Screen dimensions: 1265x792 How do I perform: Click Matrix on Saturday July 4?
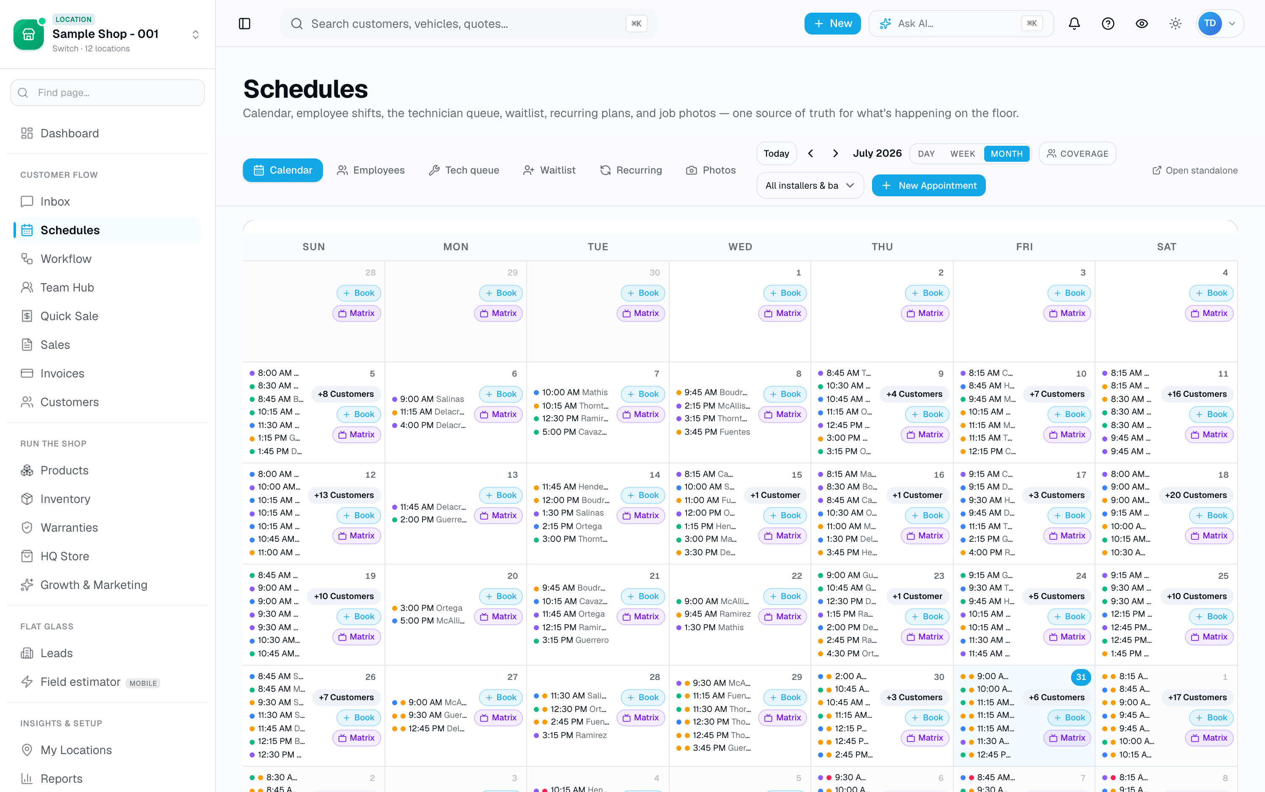pos(1209,313)
